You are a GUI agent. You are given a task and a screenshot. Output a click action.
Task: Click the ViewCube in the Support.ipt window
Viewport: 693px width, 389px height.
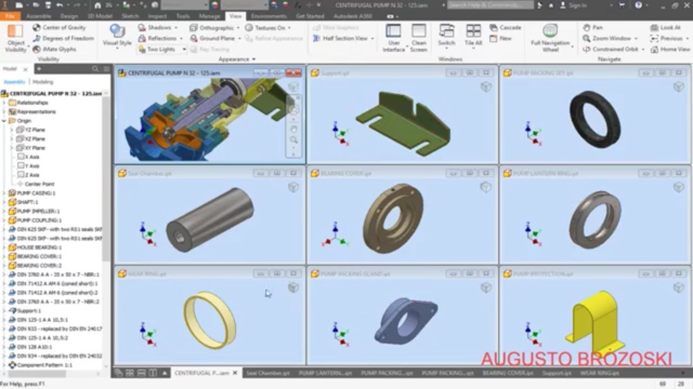coord(486,87)
